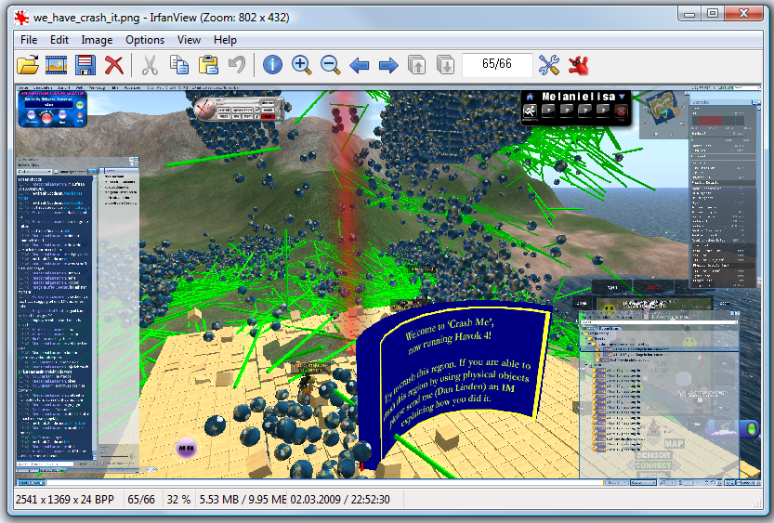Cut selection with the scissors icon
The width and height of the screenshot is (774, 523).
coord(150,65)
